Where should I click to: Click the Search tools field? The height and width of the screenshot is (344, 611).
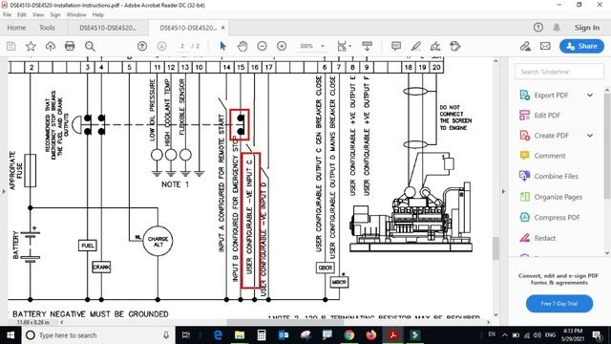[559, 72]
